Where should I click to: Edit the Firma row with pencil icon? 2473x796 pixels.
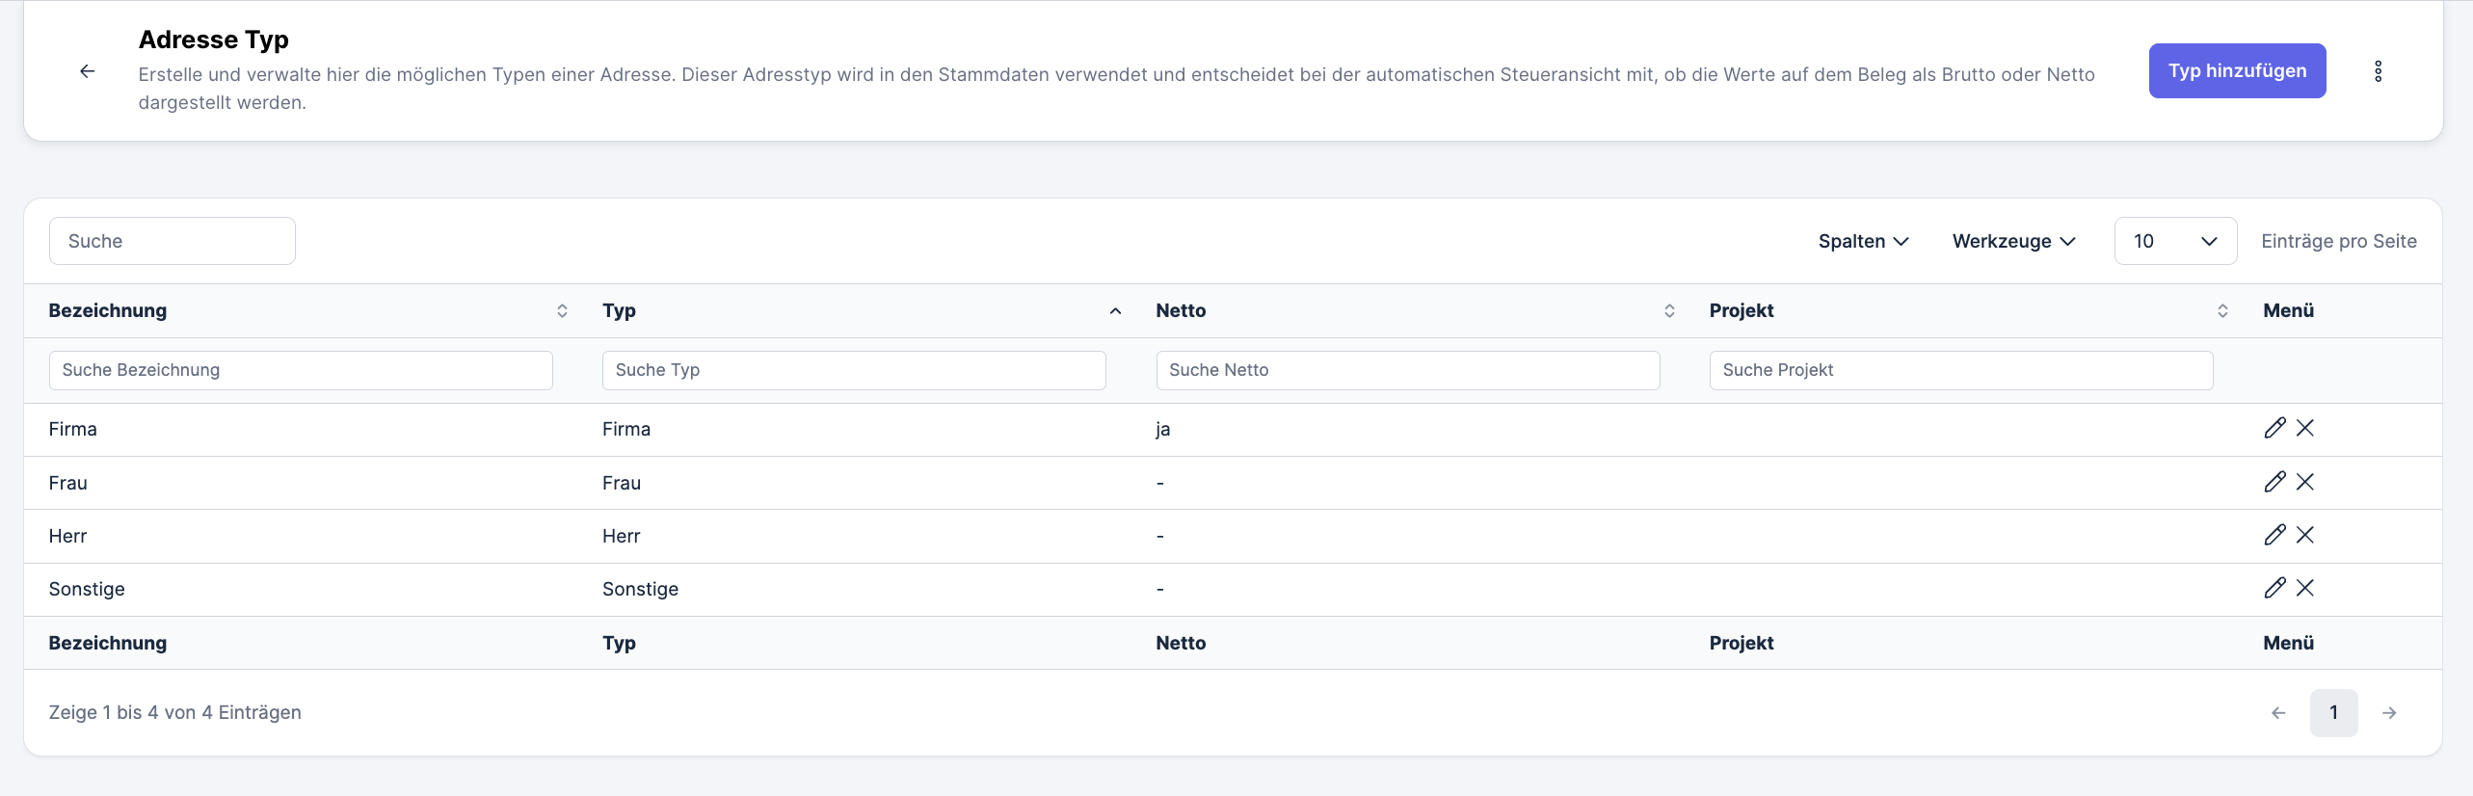click(x=2274, y=429)
